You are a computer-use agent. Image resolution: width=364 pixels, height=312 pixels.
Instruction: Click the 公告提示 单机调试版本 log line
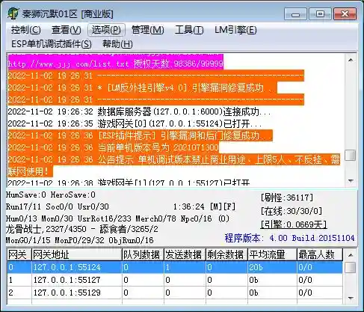[x=174, y=165]
